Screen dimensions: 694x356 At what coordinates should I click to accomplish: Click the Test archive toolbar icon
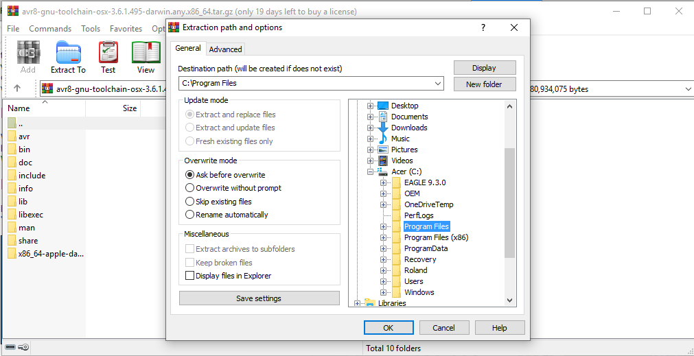[108, 57]
